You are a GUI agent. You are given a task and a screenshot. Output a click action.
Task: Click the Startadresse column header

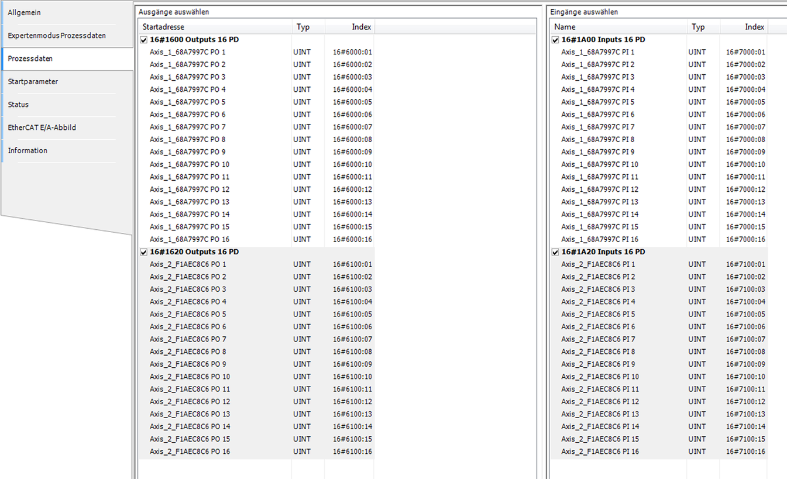coord(163,27)
